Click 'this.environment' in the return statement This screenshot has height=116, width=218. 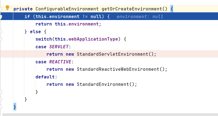coord(77,24)
